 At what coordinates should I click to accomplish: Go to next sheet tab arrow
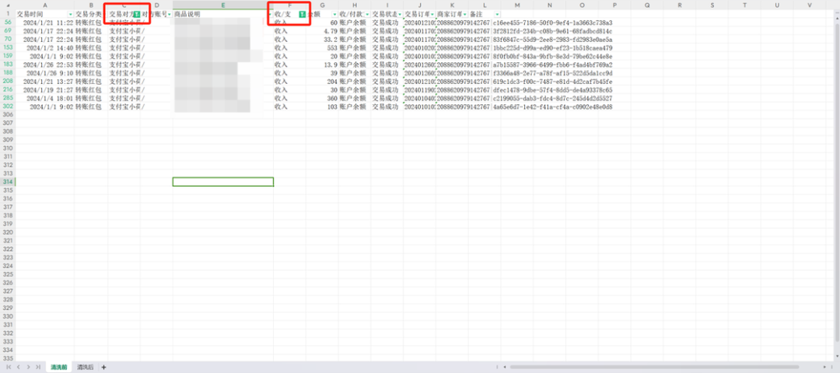(x=28, y=367)
